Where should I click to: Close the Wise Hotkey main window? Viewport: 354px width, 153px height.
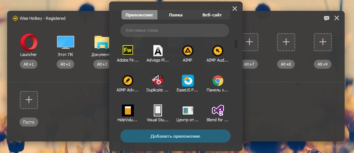click(x=337, y=18)
